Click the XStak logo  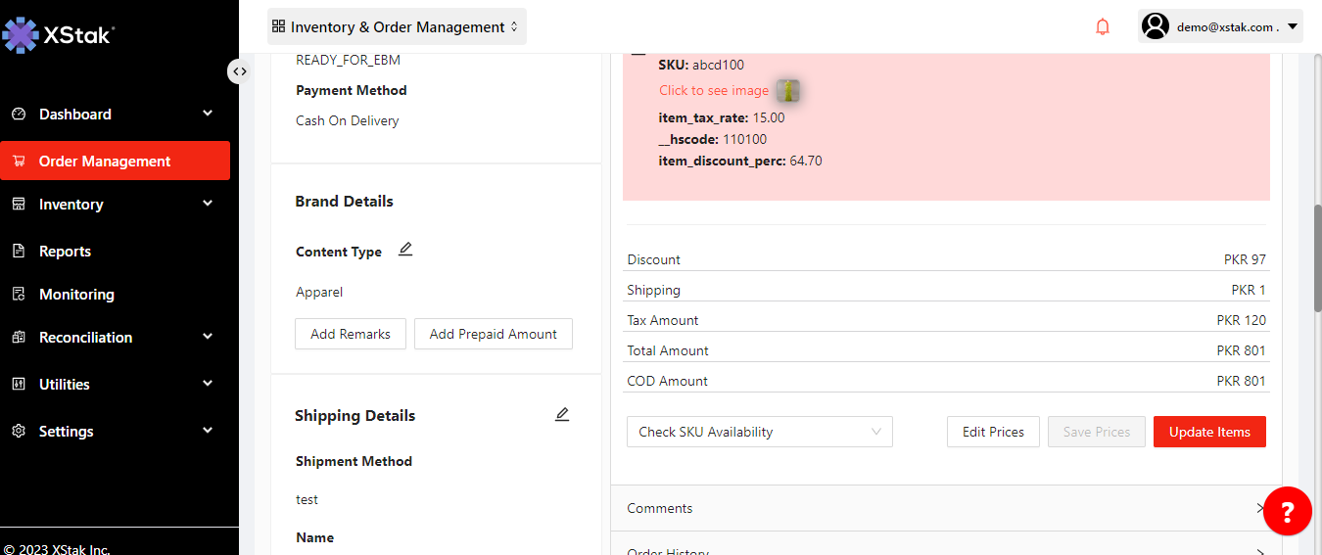(59, 36)
